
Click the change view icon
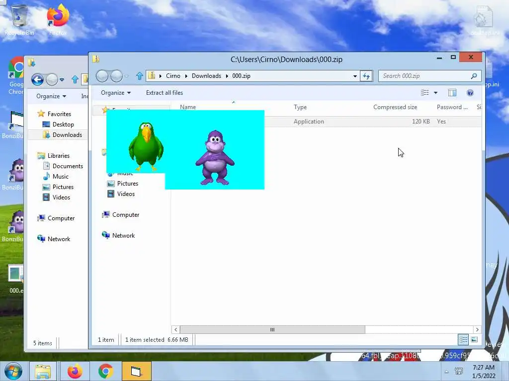tap(424, 93)
